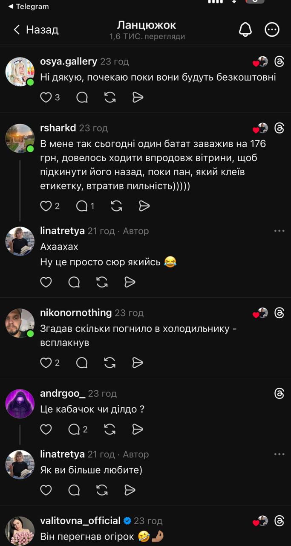Like the rsharkd comment about батат
Screen dimensions: 291x546
46,206
